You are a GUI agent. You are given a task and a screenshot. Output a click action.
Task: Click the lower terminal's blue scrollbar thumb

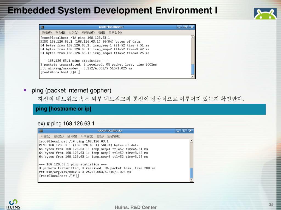pos(191,173)
